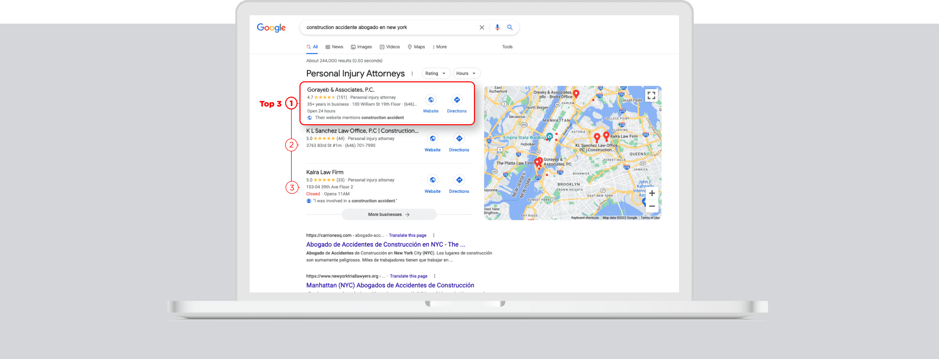
Task: Open the map Terms of Use link
Action: (650, 217)
